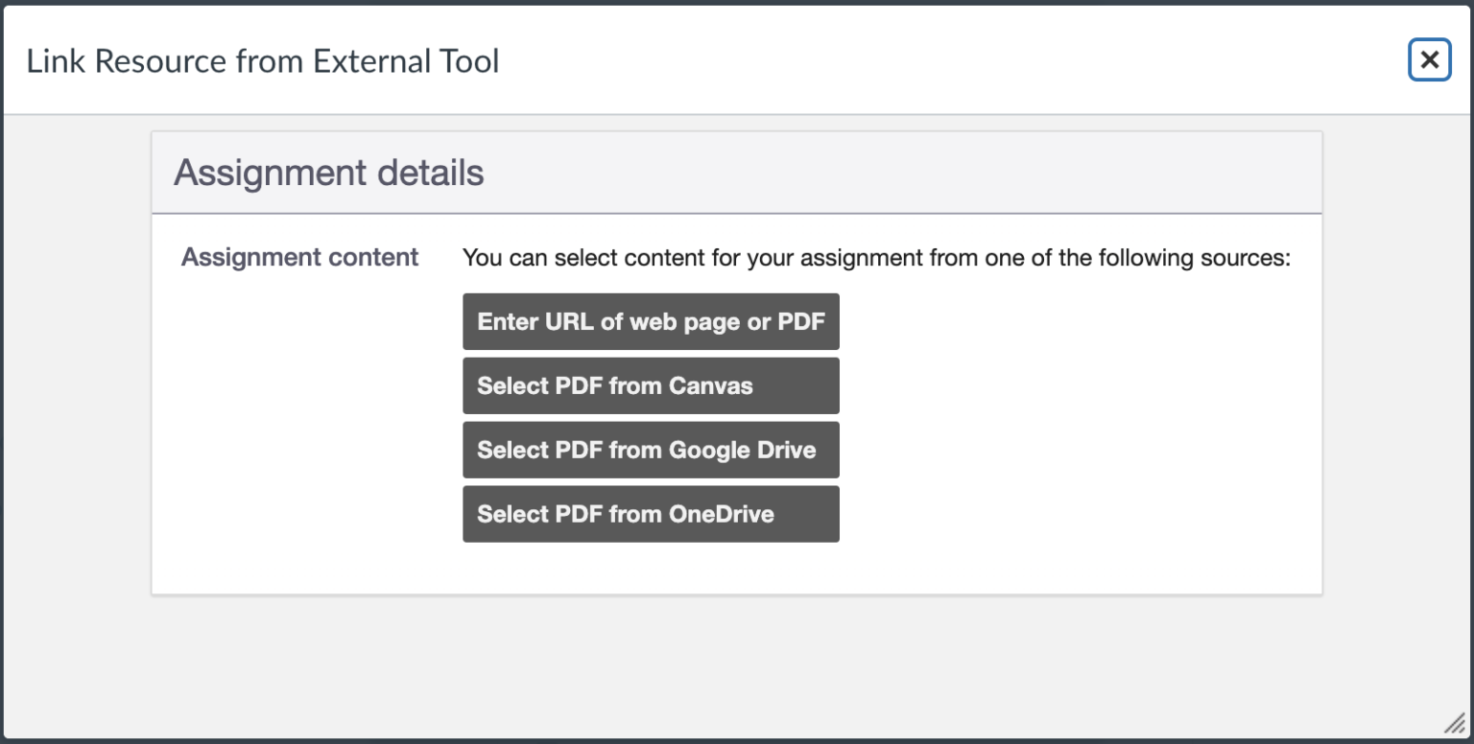Click the Enter URL of web page or PDF button
1474x744 pixels.
tap(651, 321)
